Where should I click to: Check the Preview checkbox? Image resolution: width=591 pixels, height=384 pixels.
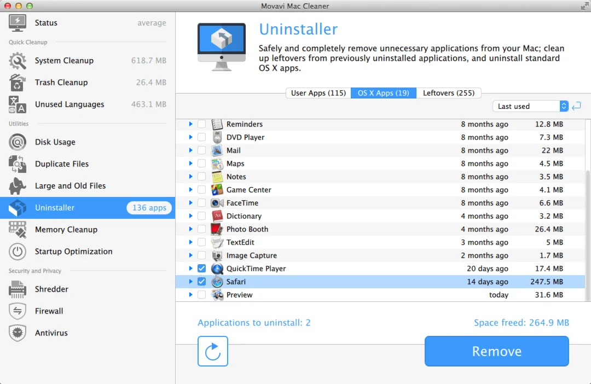[201, 295]
